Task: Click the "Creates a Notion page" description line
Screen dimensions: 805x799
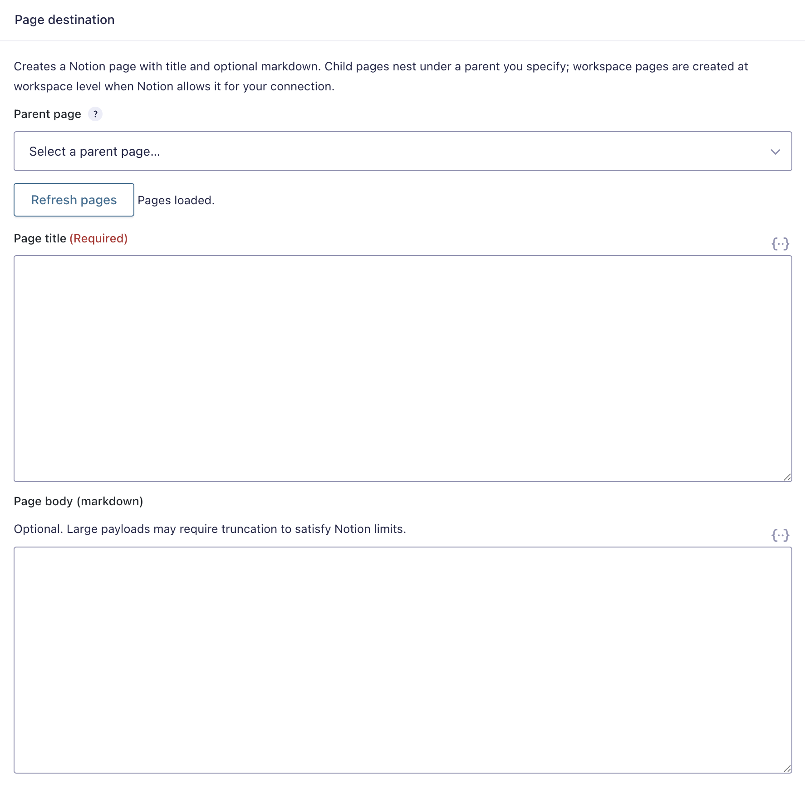Action: pyautogui.click(x=381, y=66)
